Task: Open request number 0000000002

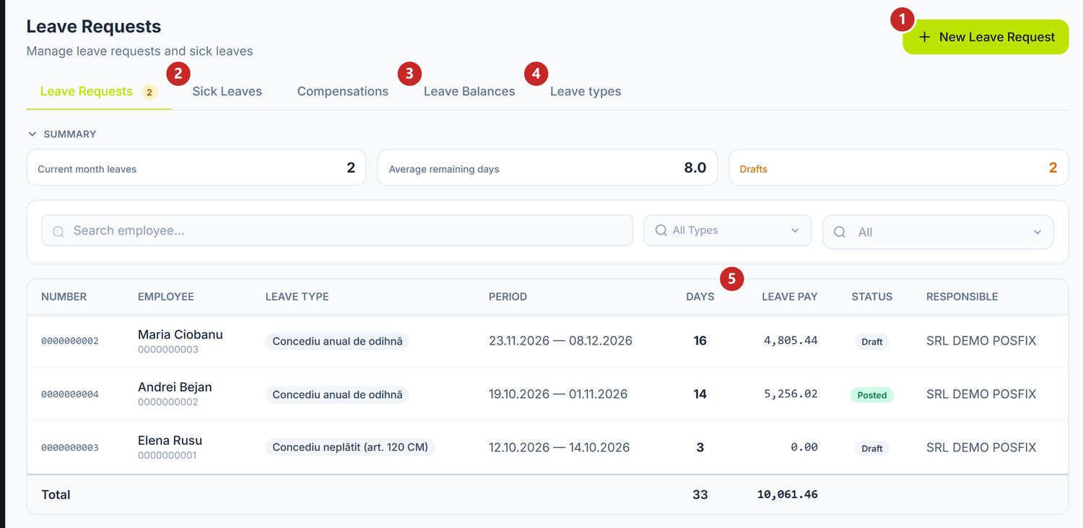Action: 70,341
